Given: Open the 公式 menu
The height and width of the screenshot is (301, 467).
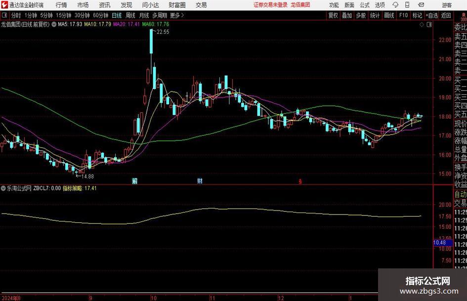Looking at the screenshot, I should pos(365,5).
